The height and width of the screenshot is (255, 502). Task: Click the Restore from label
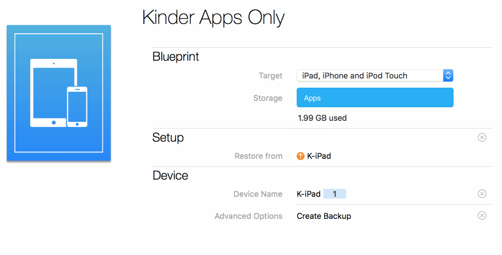coord(258,156)
